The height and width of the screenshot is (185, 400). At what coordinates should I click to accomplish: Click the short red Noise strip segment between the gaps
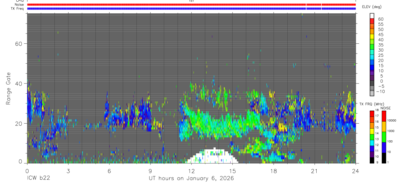click(x=314, y=5)
